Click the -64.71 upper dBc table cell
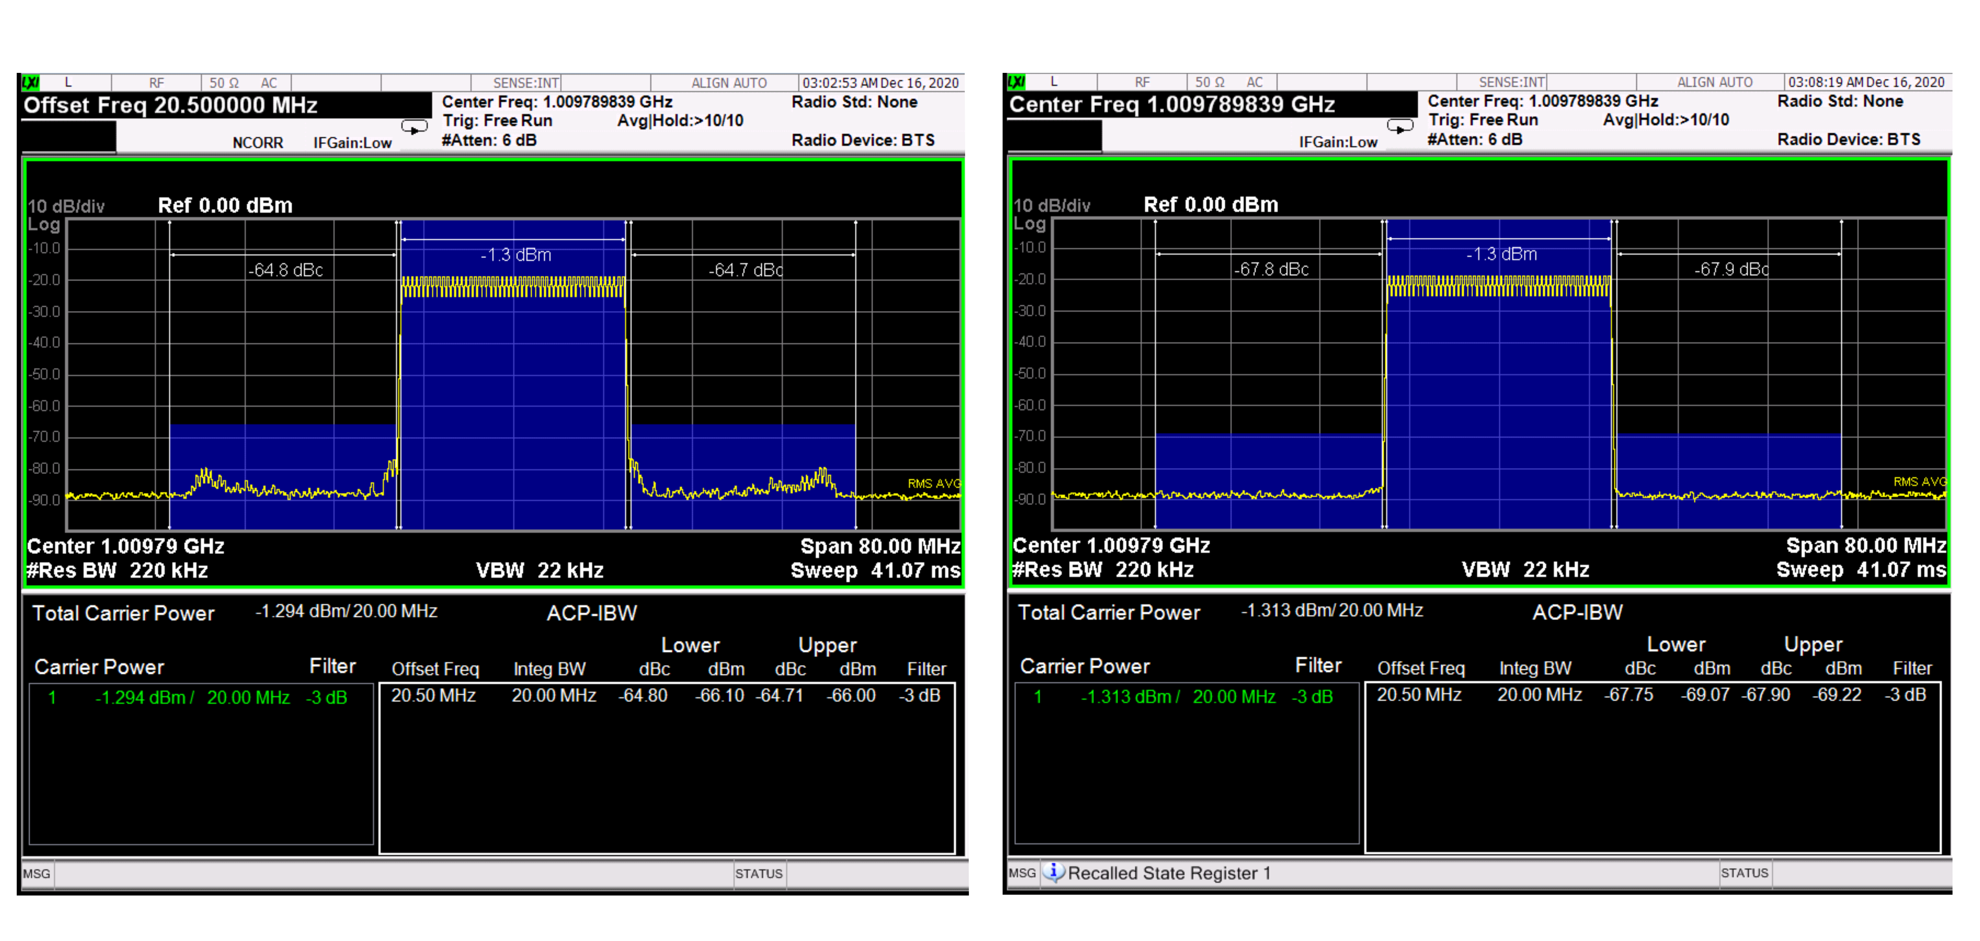 780,696
